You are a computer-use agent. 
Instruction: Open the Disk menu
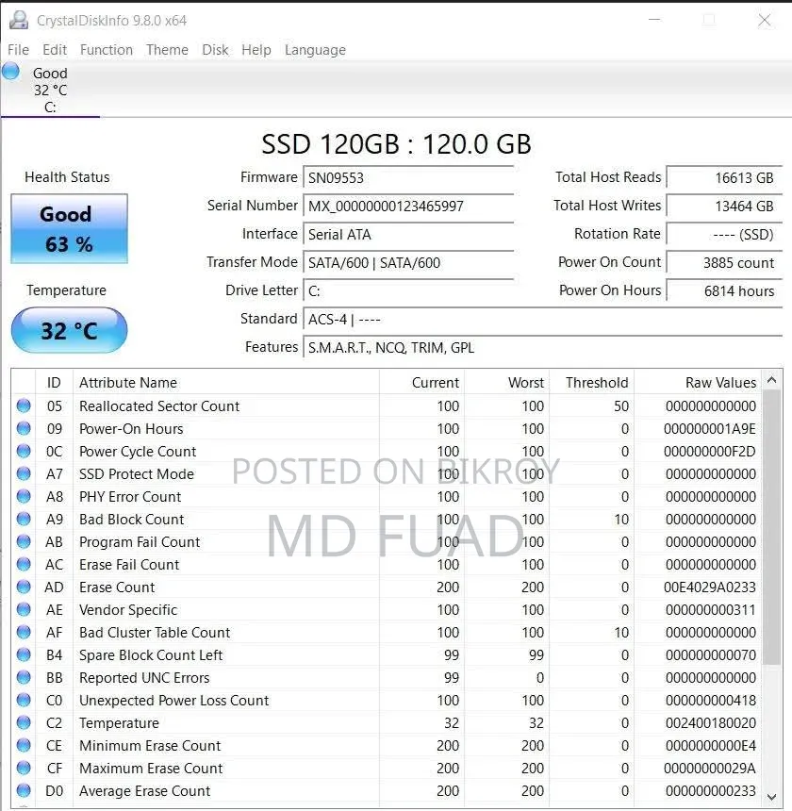(215, 50)
